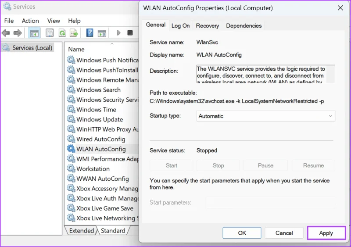Click gear icon beside WLAN AutoConfig row

[71, 149]
